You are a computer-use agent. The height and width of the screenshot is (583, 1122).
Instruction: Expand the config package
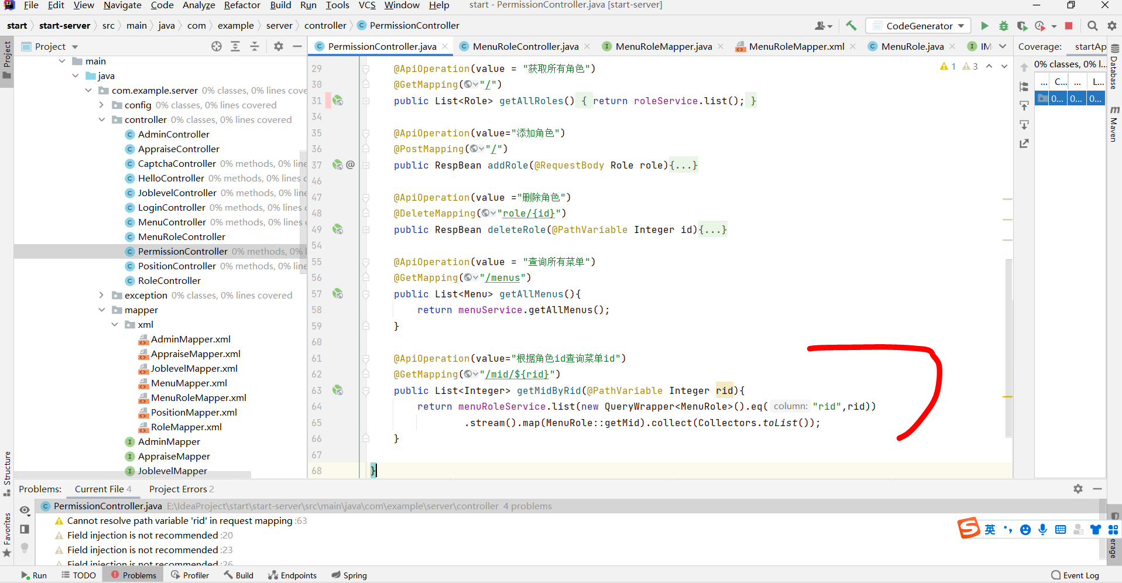tap(101, 105)
